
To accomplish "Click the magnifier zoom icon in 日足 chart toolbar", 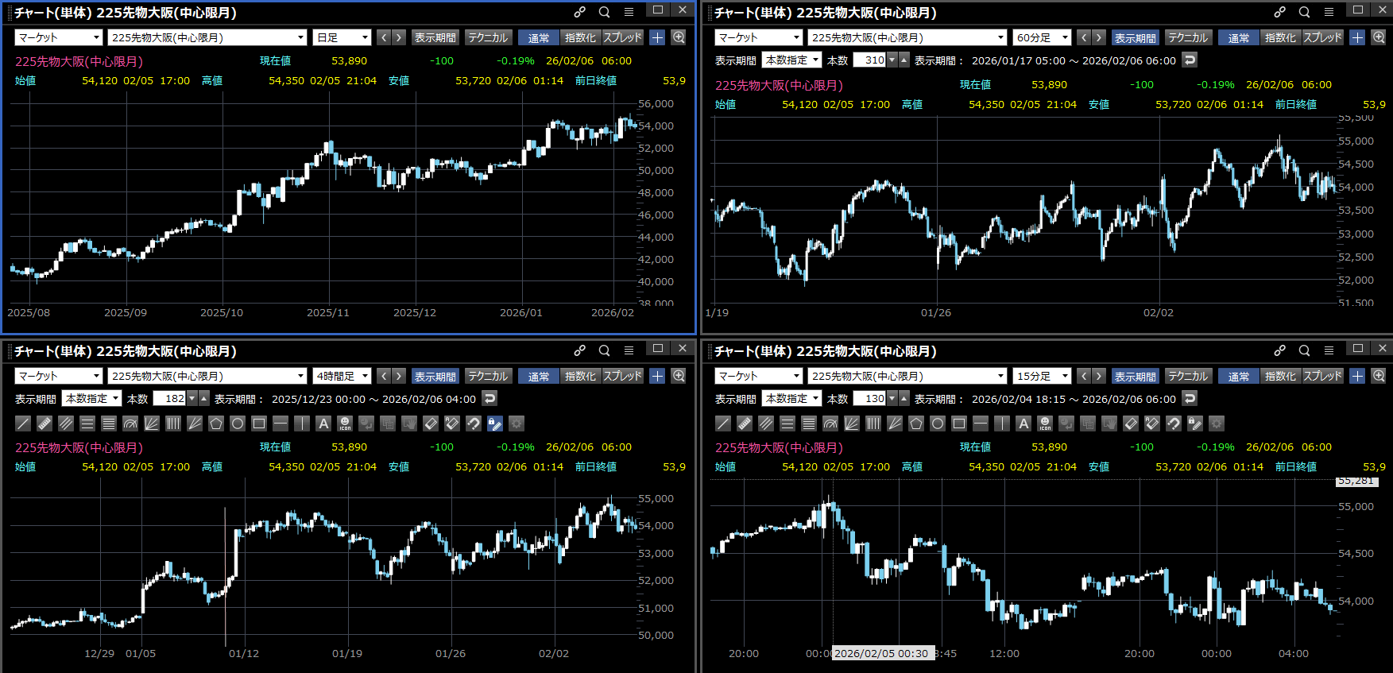I will tap(679, 37).
